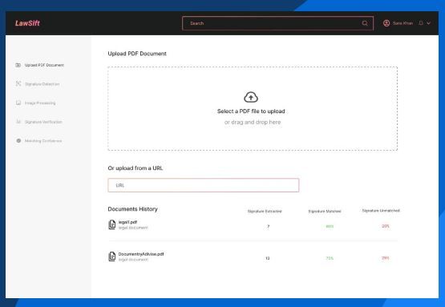Click the LawSift logo

pyautogui.click(x=27, y=23)
